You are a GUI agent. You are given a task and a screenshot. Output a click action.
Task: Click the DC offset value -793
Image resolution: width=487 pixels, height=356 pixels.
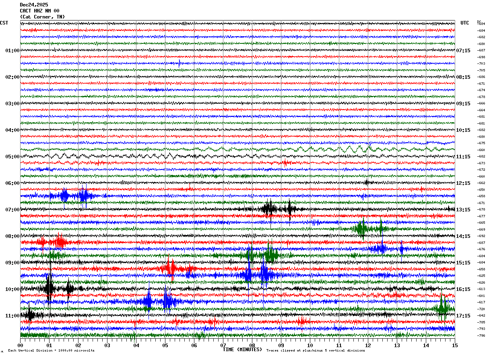[x=481, y=329]
